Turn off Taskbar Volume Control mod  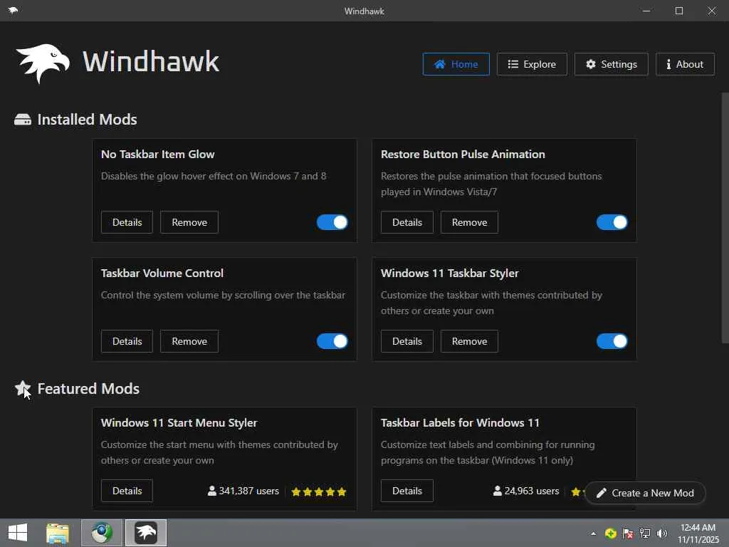coord(332,341)
